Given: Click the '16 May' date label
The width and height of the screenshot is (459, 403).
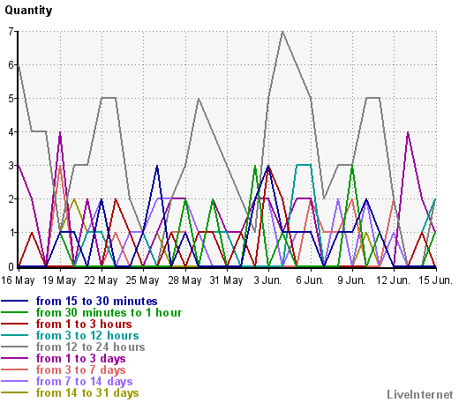Looking at the screenshot, I should (x=18, y=280).
